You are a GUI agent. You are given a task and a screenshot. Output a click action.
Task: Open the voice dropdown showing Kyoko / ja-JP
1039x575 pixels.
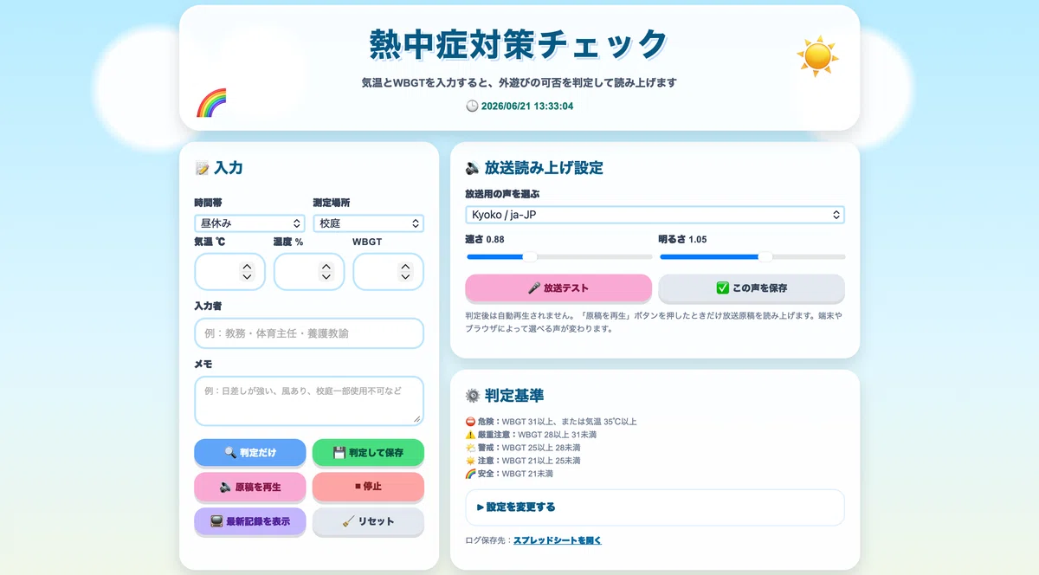tap(655, 214)
